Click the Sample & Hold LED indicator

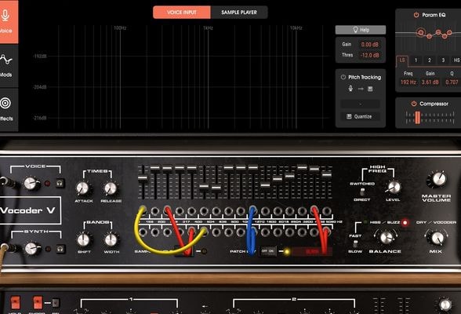click(x=204, y=251)
